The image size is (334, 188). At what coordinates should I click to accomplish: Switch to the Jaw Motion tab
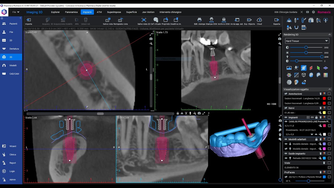click(148, 12)
